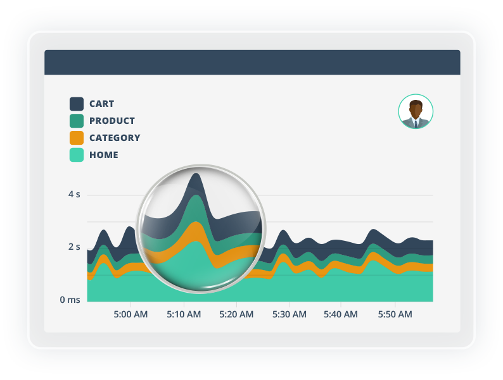Click the 5:10 AM time axis label
This screenshot has height=380, width=503.
pyautogui.click(x=183, y=314)
